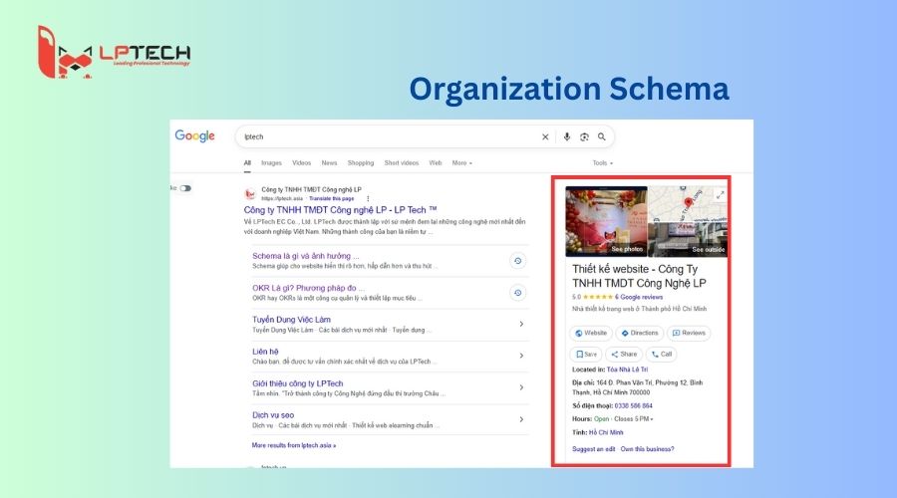
Task: Click the Share button
Action: [x=624, y=355]
